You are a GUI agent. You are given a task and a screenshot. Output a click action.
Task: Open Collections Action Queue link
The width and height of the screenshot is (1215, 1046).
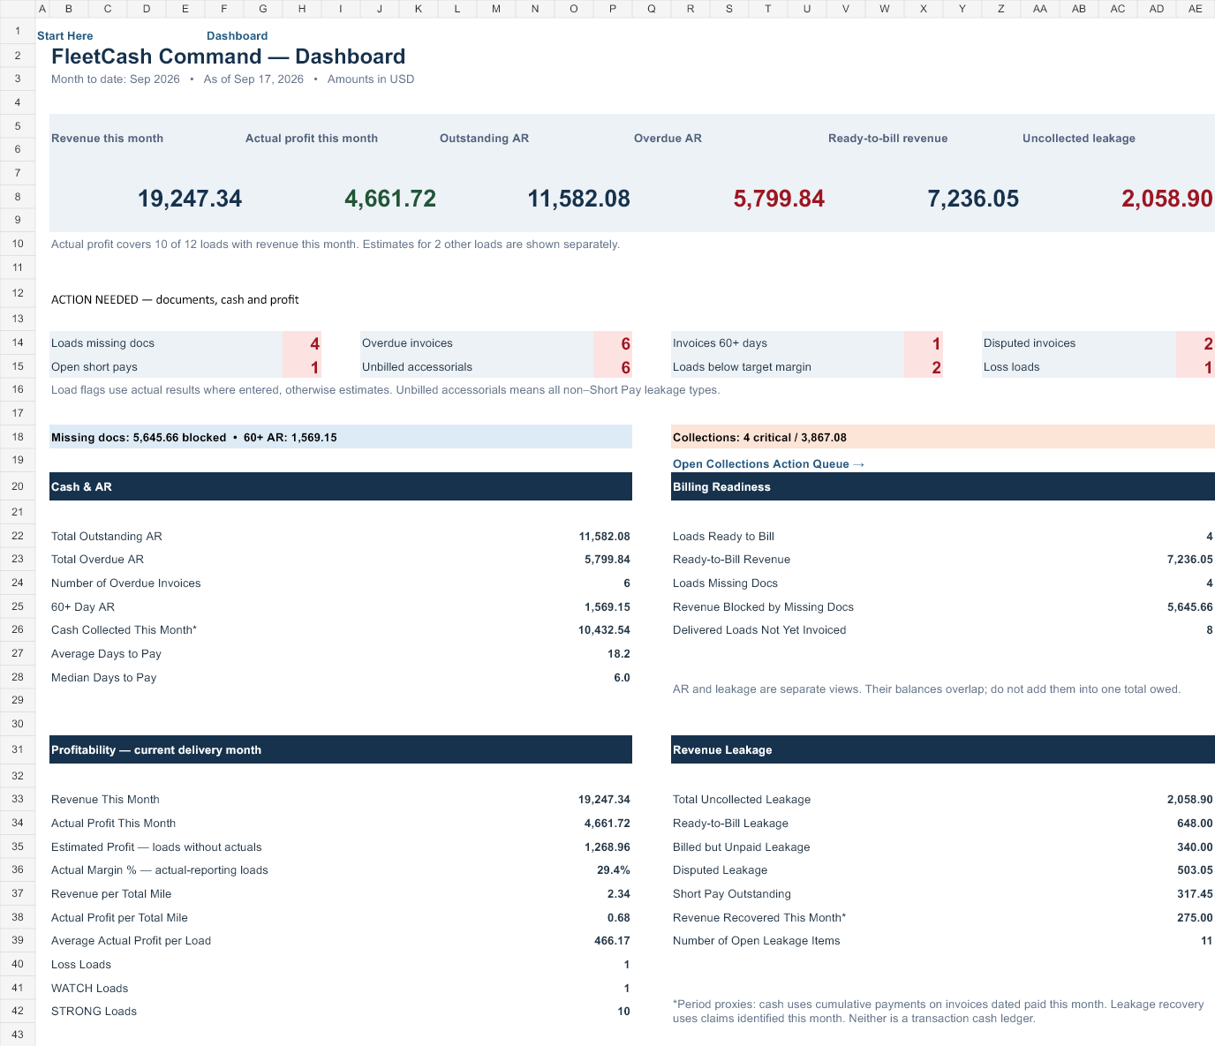[768, 464]
